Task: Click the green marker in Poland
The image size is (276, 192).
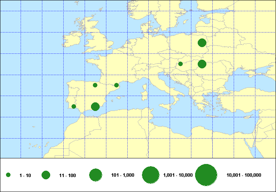Action: 202,43
